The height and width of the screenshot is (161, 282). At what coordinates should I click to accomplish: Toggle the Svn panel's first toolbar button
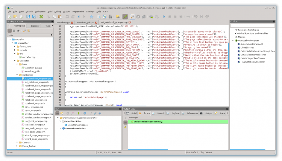(x=58, y=113)
